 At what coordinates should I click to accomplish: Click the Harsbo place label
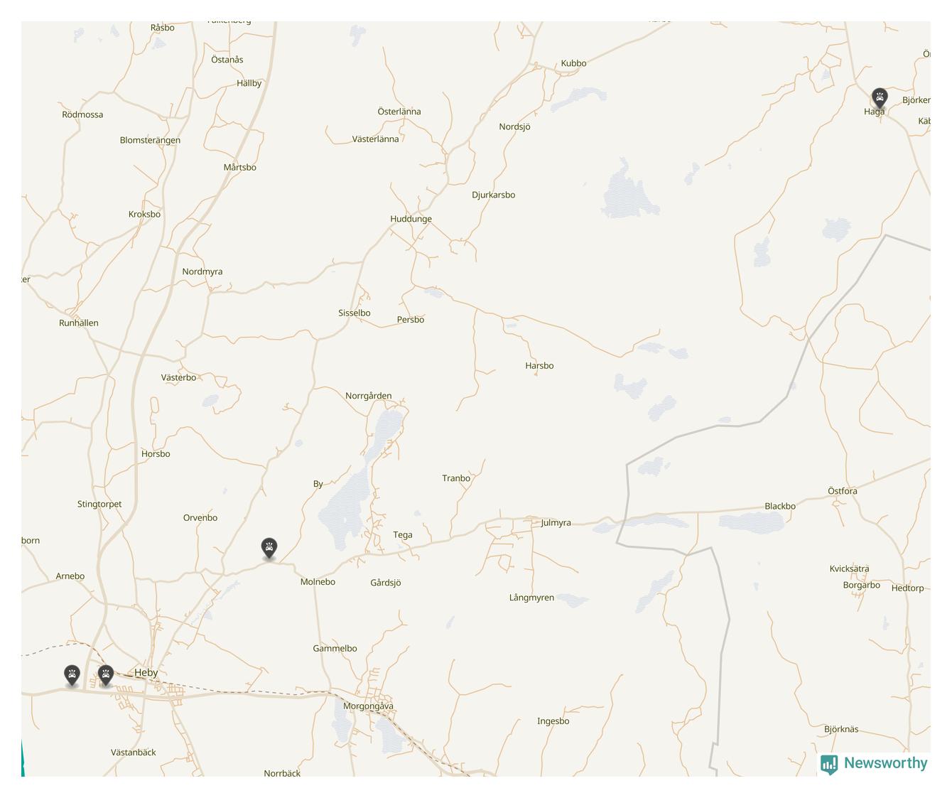coord(539,366)
